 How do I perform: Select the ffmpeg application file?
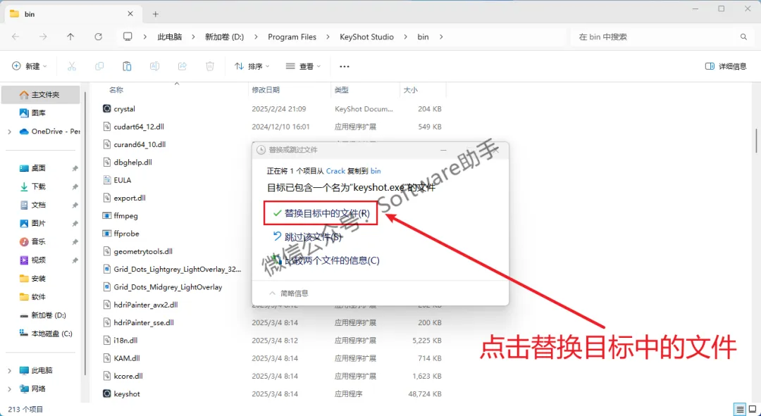(125, 216)
